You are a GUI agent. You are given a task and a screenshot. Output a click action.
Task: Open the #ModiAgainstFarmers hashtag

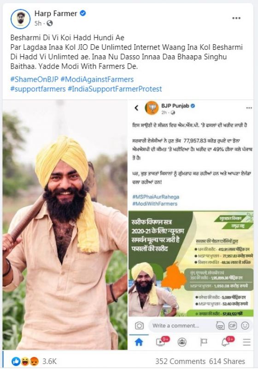[97, 79]
